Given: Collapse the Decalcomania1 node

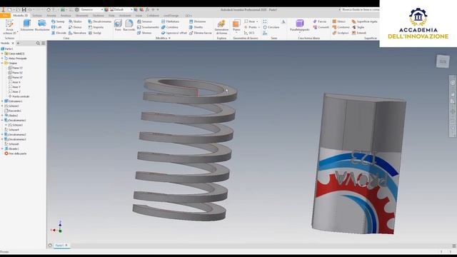Looking at the screenshot, I should tap(2, 120).
